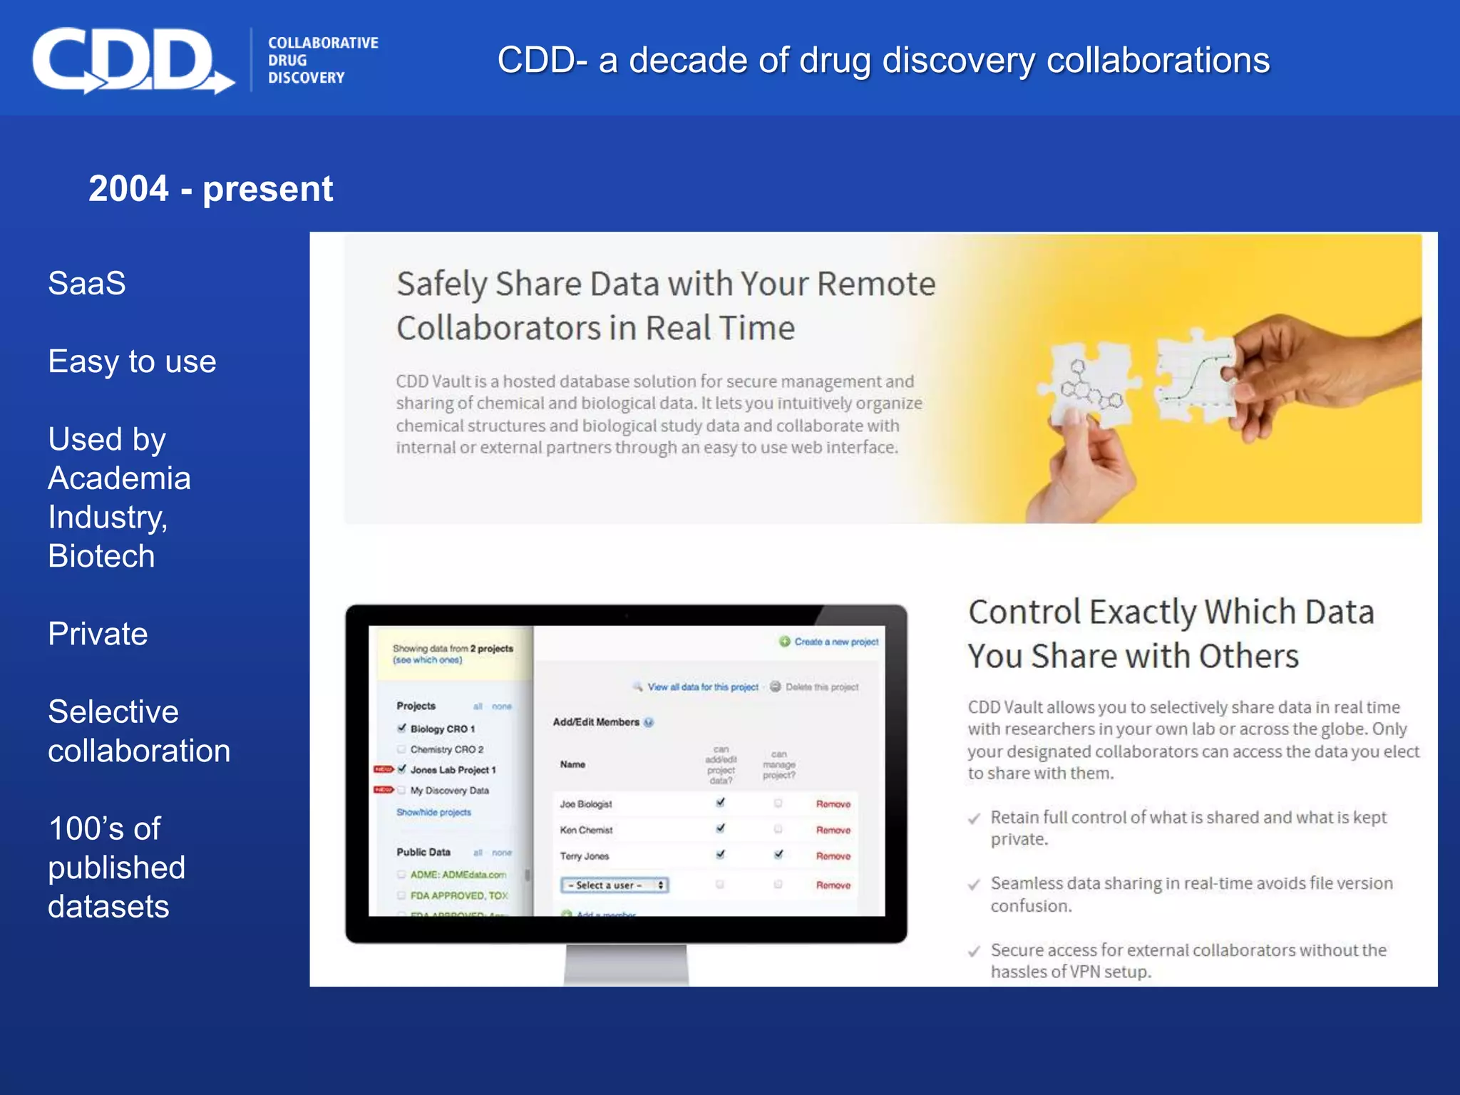Open View all data for this project
The width and height of the screenshot is (1460, 1095).
pos(703,687)
